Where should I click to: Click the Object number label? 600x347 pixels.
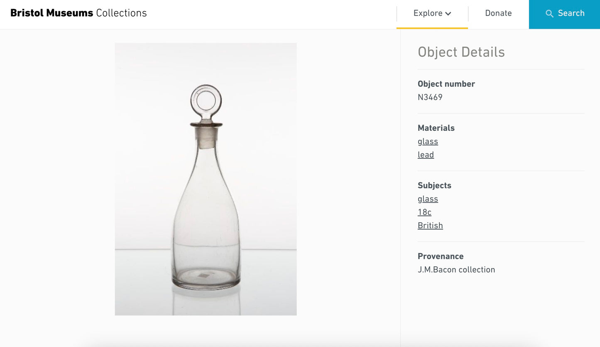(x=446, y=84)
